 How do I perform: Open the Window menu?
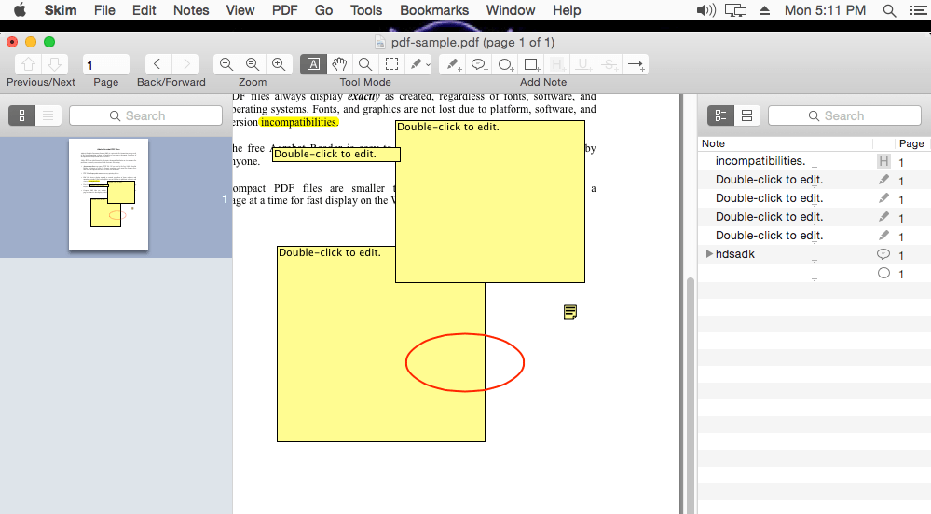coord(510,10)
